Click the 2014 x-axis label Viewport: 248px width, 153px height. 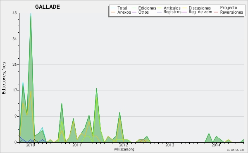coord(216,145)
